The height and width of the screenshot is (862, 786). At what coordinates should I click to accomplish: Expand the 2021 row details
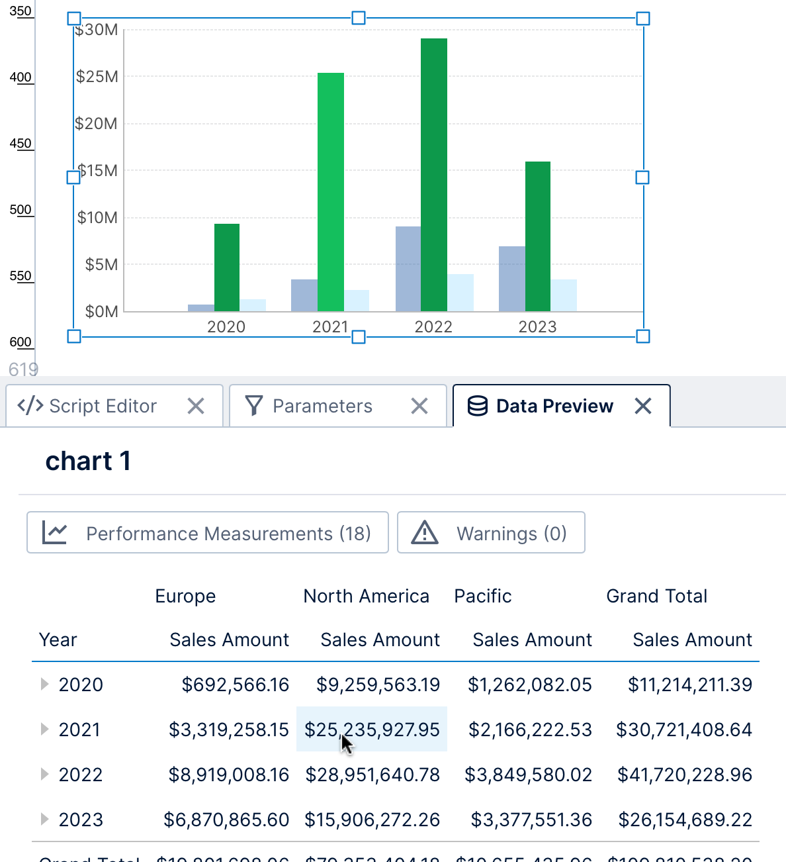pyautogui.click(x=44, y=729)
